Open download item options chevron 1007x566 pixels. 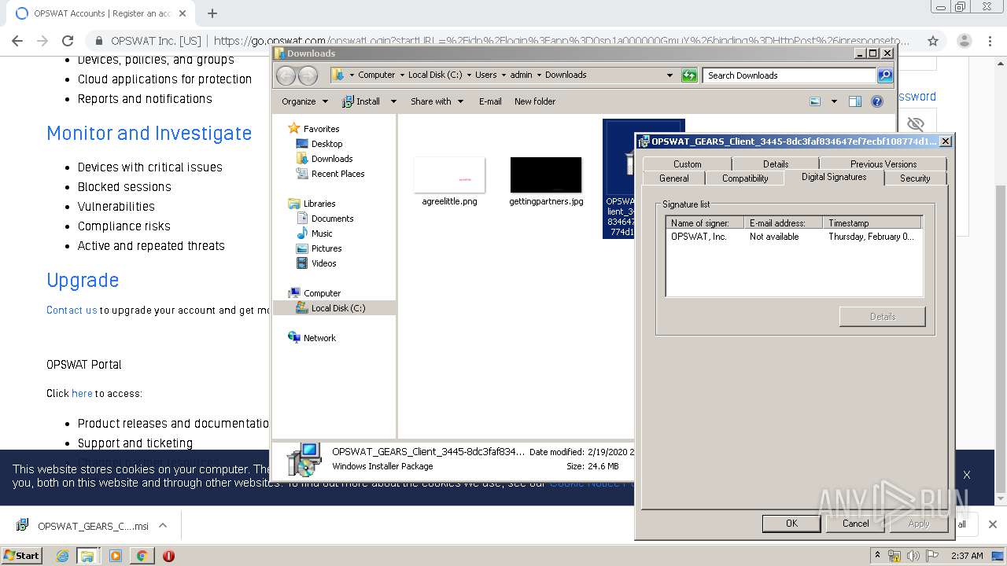coord(163,526)
